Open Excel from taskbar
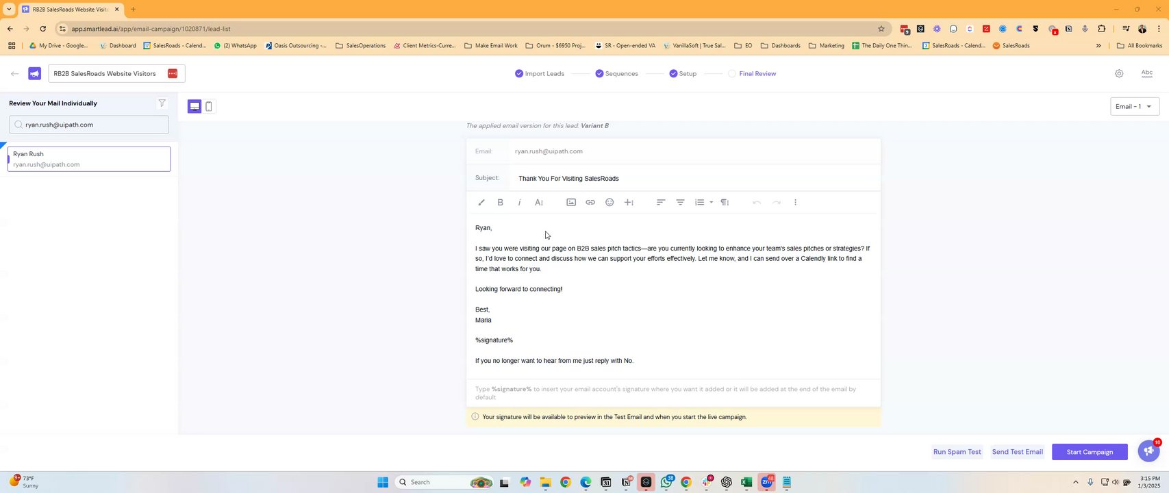1169x493 pixels. 746,482
